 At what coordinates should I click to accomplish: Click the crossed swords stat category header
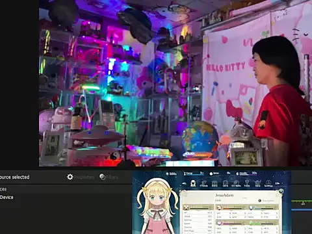(198, 207)
